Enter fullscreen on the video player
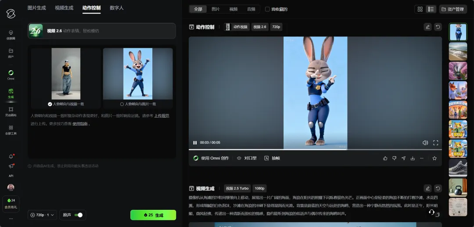Image resolution: width=474 pixels, height=227 pixels. pos(436,143)
